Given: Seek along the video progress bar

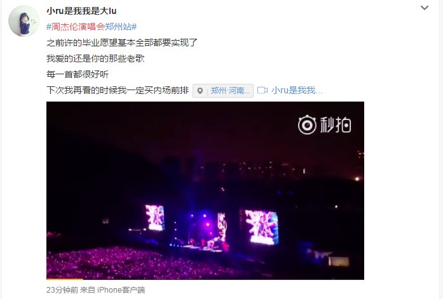Looking at the screenshot, I should click(x=205, y=279).
